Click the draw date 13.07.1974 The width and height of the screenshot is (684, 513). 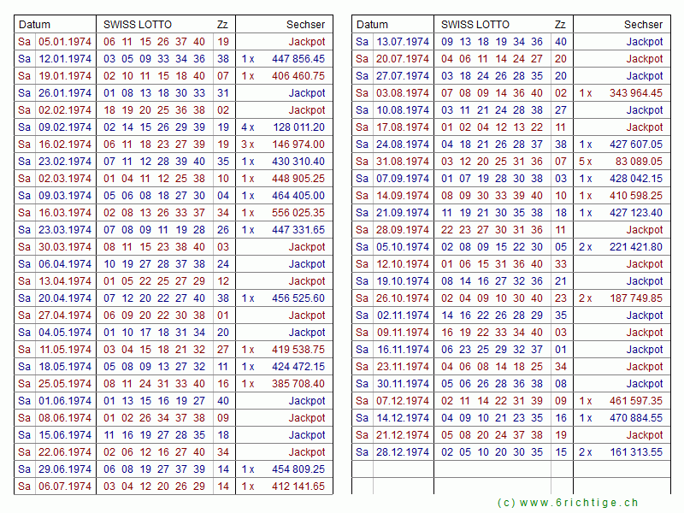click(x=402, y=42)
